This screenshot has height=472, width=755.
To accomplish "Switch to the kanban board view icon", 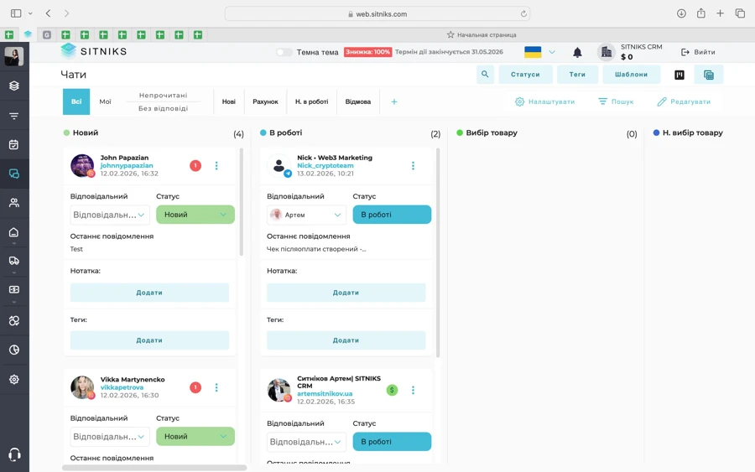I will pyautogui.click(x=679, y=75).
